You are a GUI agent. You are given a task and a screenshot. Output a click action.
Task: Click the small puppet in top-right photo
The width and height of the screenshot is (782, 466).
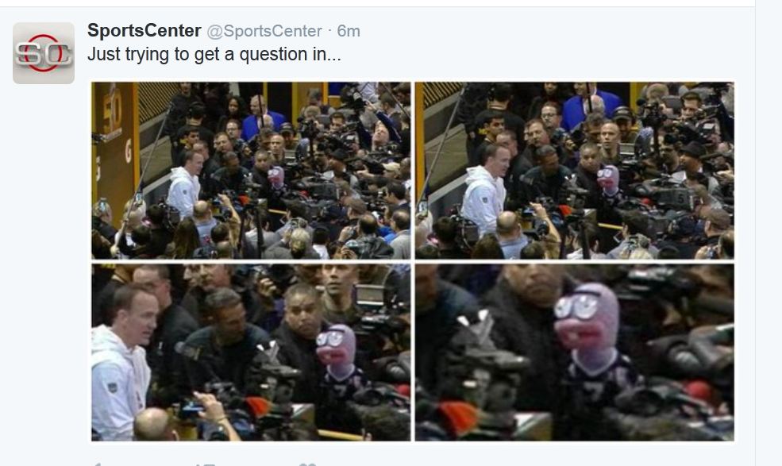(608, 181)
